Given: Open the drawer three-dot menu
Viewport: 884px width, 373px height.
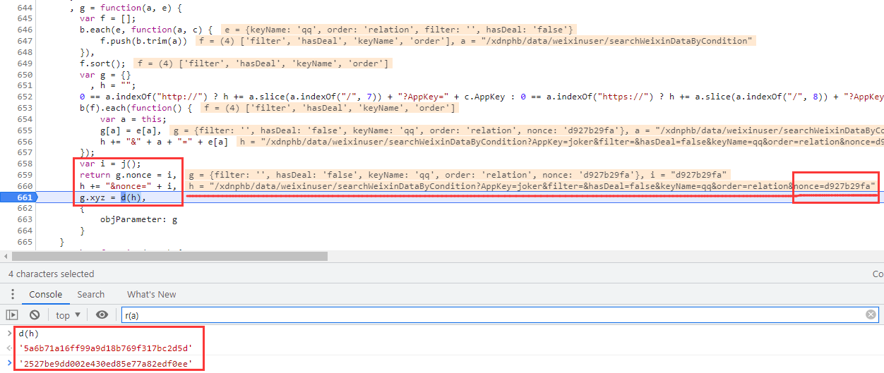Looking at the screenshot, I should [x=11, y=295].
